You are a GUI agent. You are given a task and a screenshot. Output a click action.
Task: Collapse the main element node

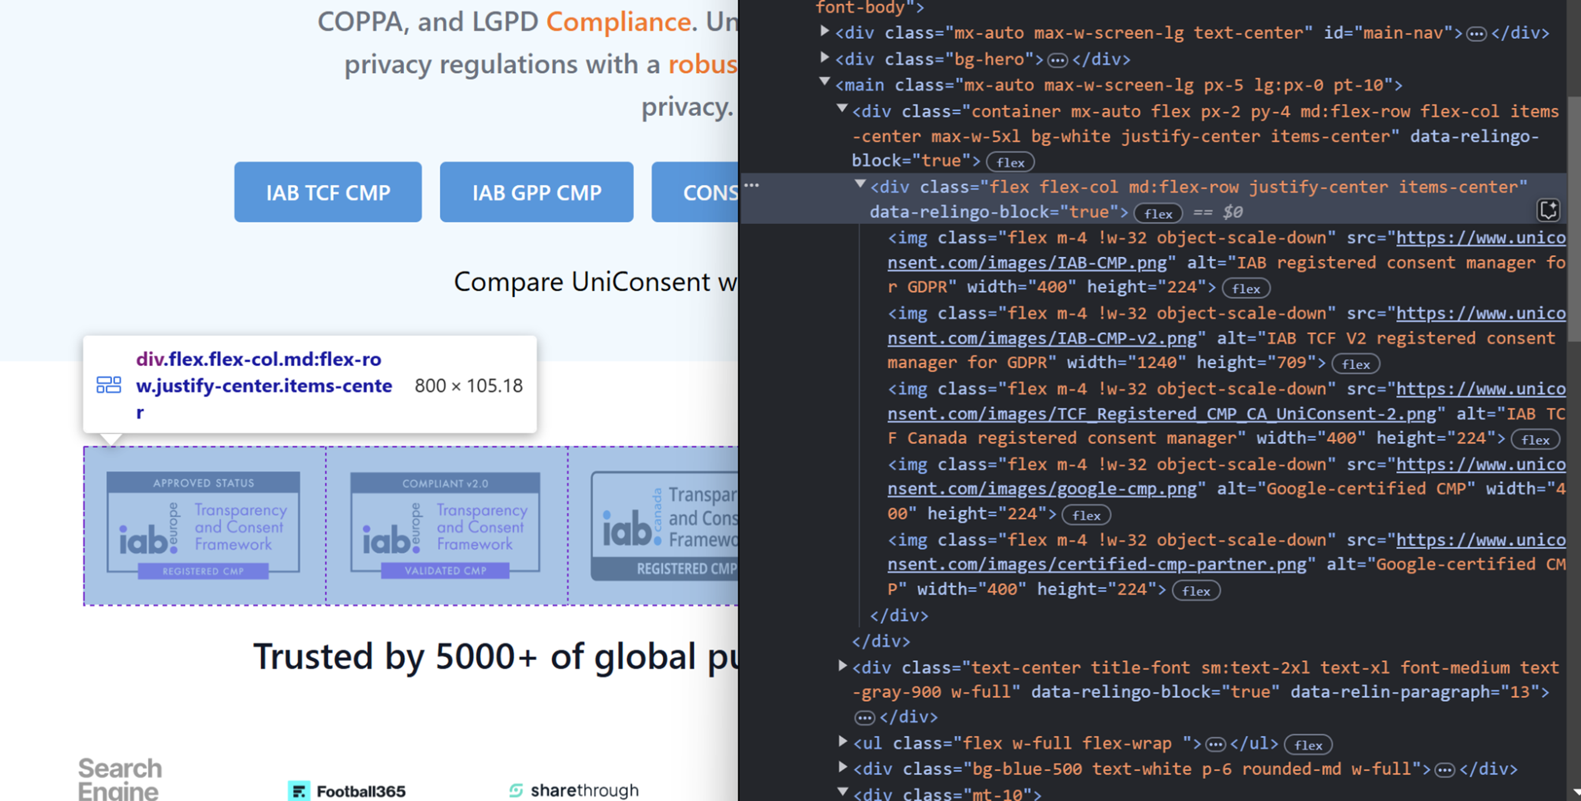(825, 82)
